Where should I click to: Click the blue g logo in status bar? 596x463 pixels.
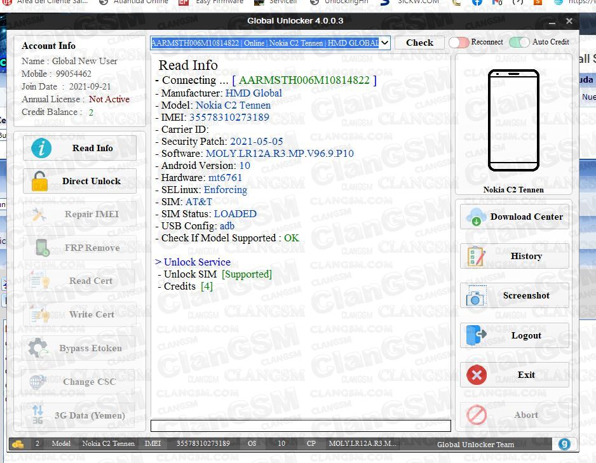pyautogui.click(x=564, y=444)
